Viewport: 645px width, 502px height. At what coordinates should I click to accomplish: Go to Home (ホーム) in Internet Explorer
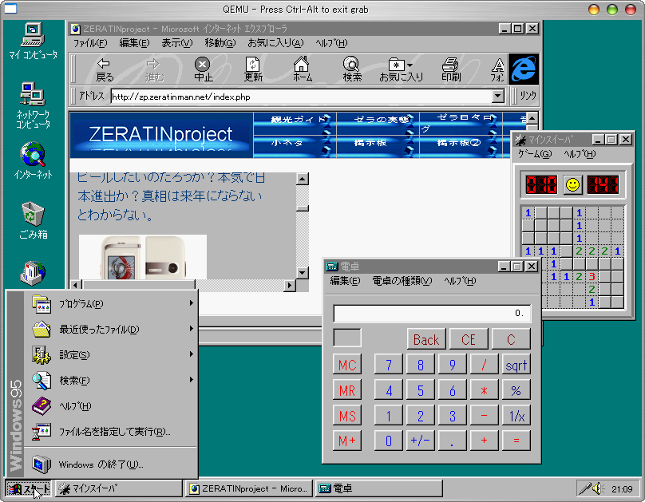[x=302, y=69]
